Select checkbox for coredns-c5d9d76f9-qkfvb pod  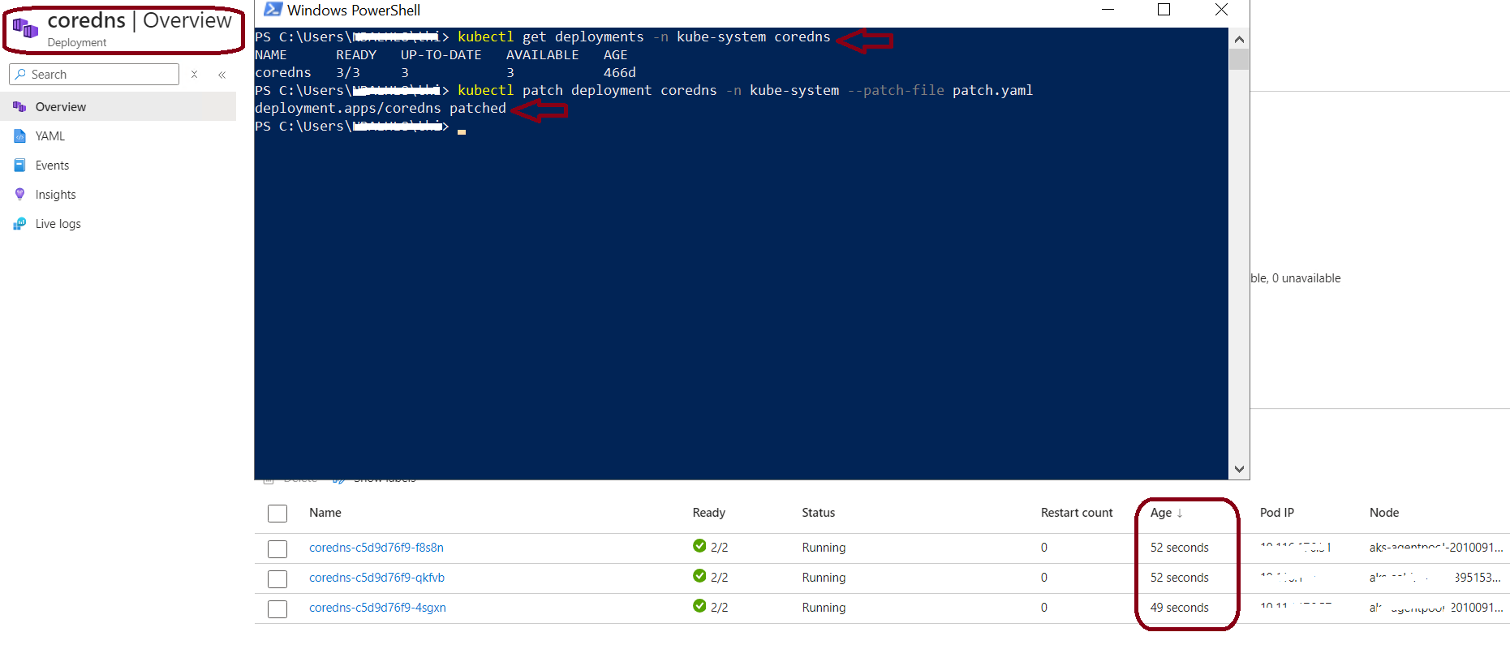coord(277,578)
